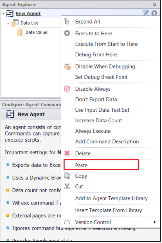Select the Data Value tree item
Image resolution: width=162 pixels, height=243 pixels.
point(36,32)
